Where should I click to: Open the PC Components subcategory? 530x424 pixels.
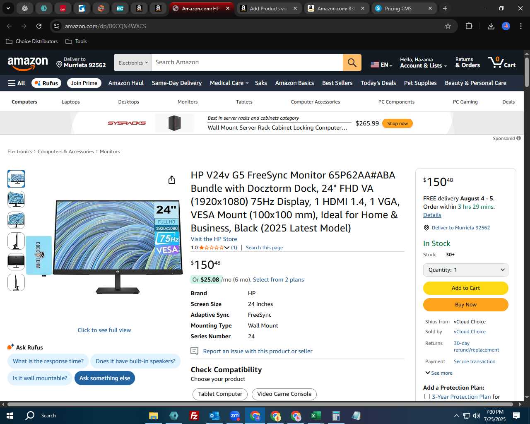pos(396,102)
